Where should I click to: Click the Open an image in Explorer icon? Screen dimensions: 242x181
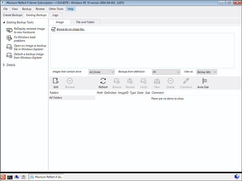click(x=9, y=47)
